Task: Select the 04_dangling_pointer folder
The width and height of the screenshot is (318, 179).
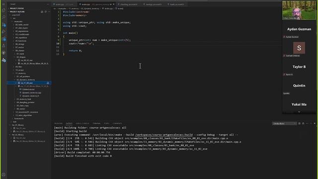Action: tap(25, 102)
